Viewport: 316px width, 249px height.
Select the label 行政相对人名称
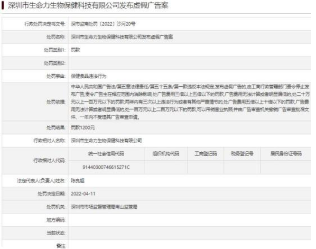tap(49, 141)
